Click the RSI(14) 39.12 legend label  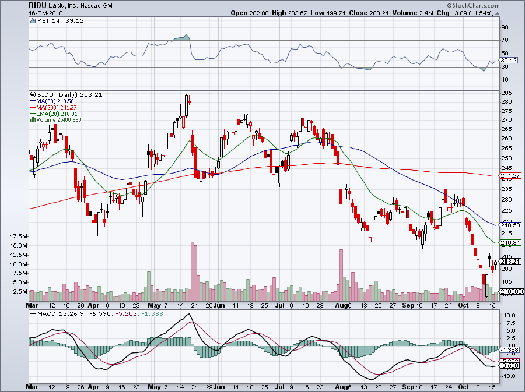(x=60, y=20)
